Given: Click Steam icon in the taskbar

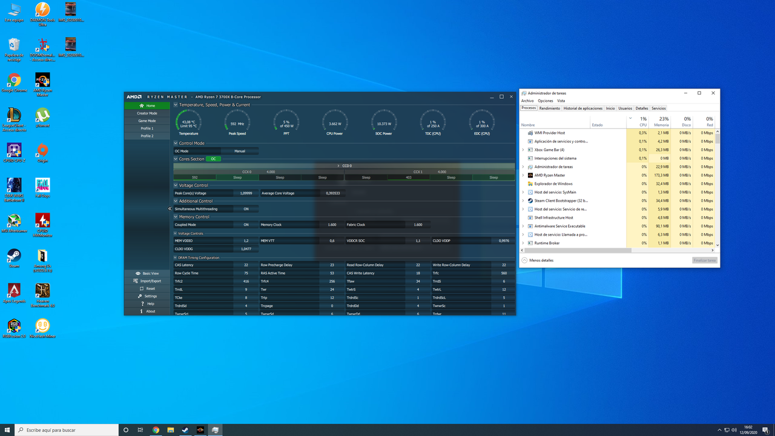Looking at the screenshot, I should (x=185, y=430).
